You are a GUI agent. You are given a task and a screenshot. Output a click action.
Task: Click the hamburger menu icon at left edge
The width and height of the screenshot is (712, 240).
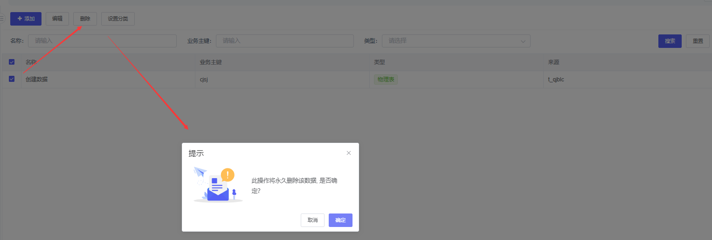pyautogui.click(x=2, y=19)
